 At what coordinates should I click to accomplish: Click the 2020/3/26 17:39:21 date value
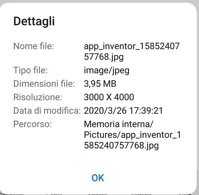pyautogui.click(x=123, y=110)
